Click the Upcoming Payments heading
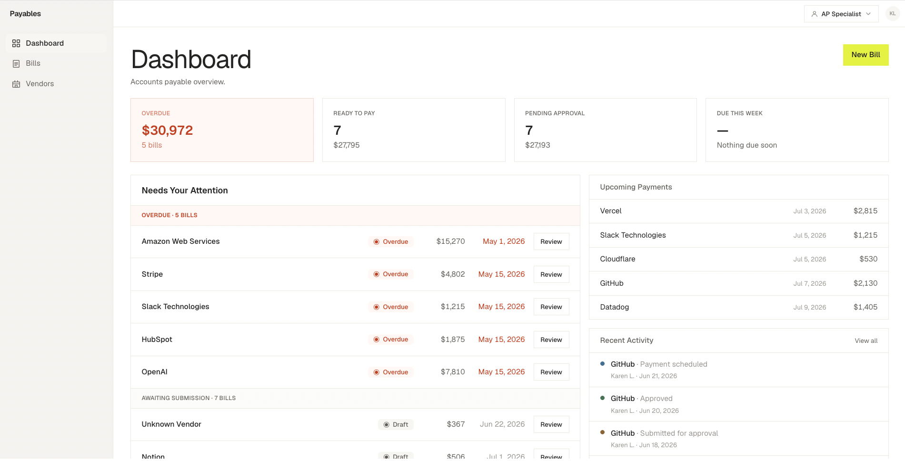 636,187
